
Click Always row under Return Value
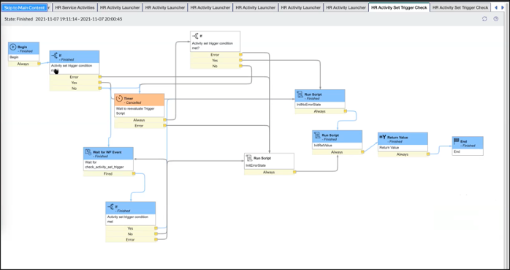tap(403, 154)
